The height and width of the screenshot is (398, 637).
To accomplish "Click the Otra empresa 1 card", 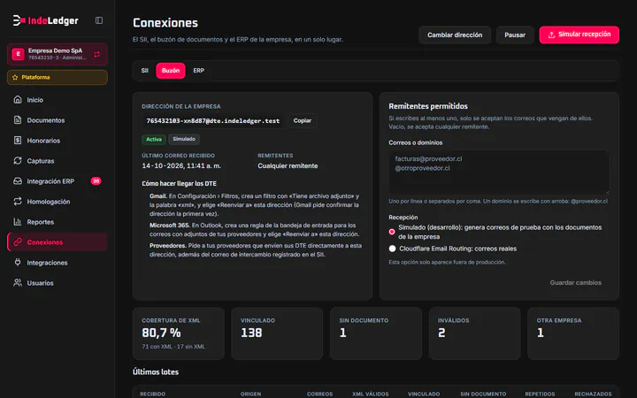I will tap(573, 333).
